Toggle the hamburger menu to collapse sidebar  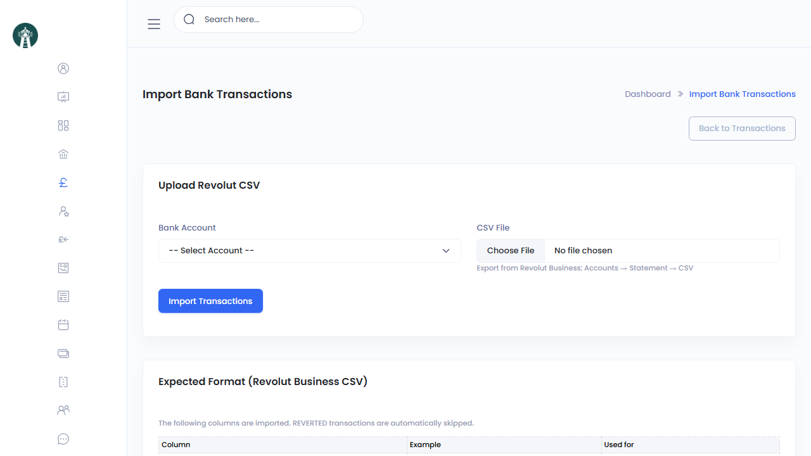(x=154, y=24)
